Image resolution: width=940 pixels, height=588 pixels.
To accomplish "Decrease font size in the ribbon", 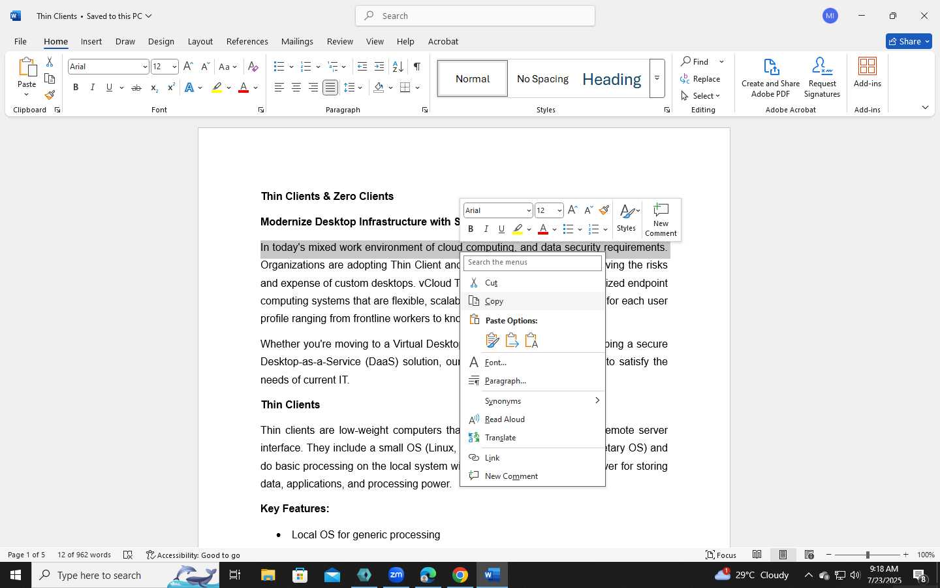I will (x=205, y=67).
